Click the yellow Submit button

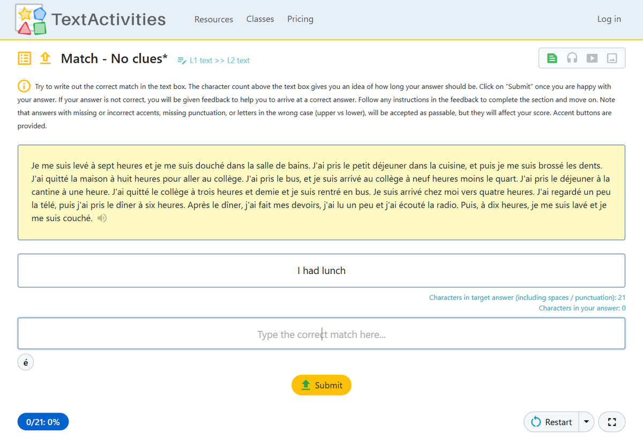[x=322, y=385]
